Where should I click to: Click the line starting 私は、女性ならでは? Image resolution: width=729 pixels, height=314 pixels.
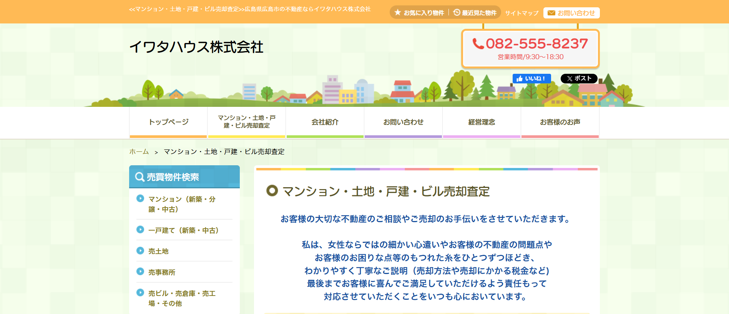[427, 244]
